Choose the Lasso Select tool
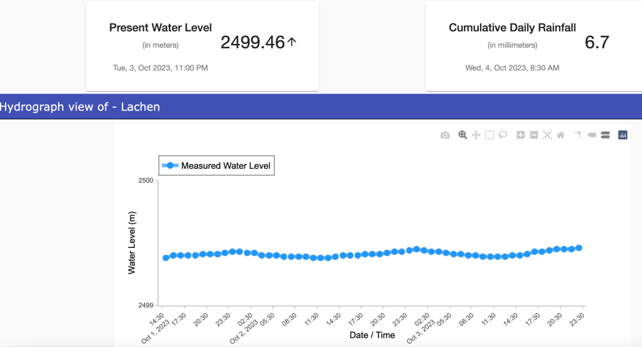 [503, 135]
